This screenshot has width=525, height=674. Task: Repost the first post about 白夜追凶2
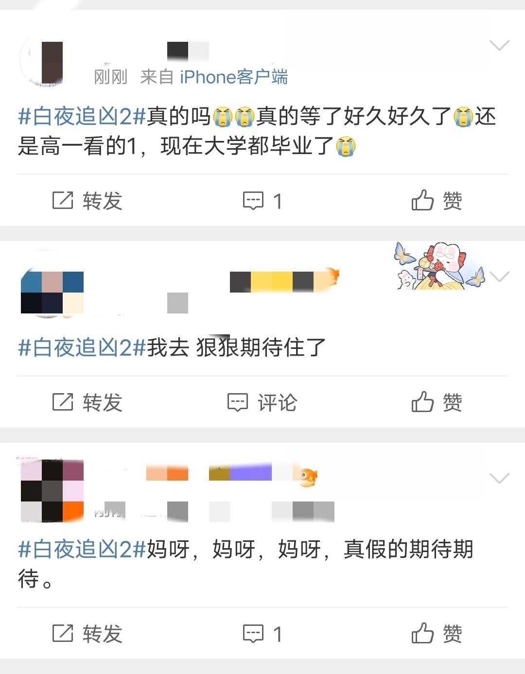tap(87, 201)
